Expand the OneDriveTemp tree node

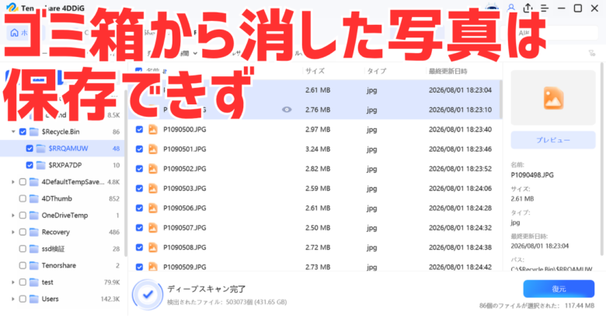13,216
